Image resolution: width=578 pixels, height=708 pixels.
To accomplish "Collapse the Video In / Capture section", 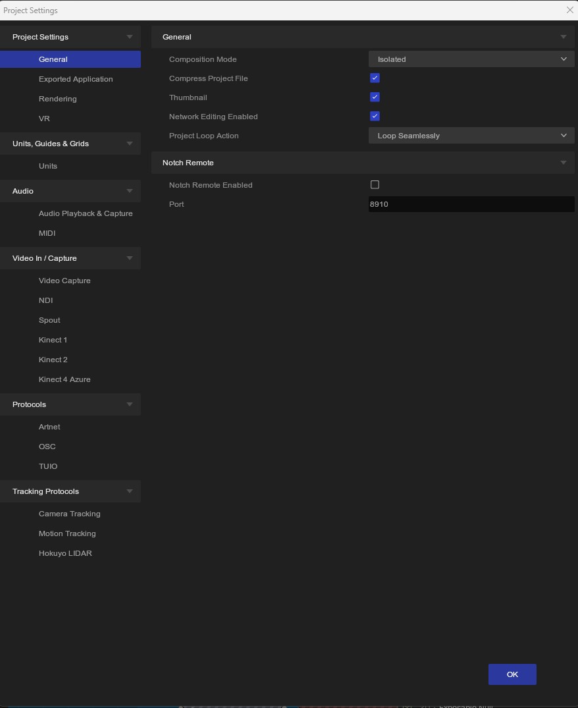I will [130, 258].
